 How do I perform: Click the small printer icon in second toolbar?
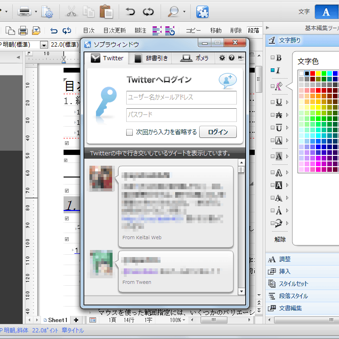tap(23, 31)
